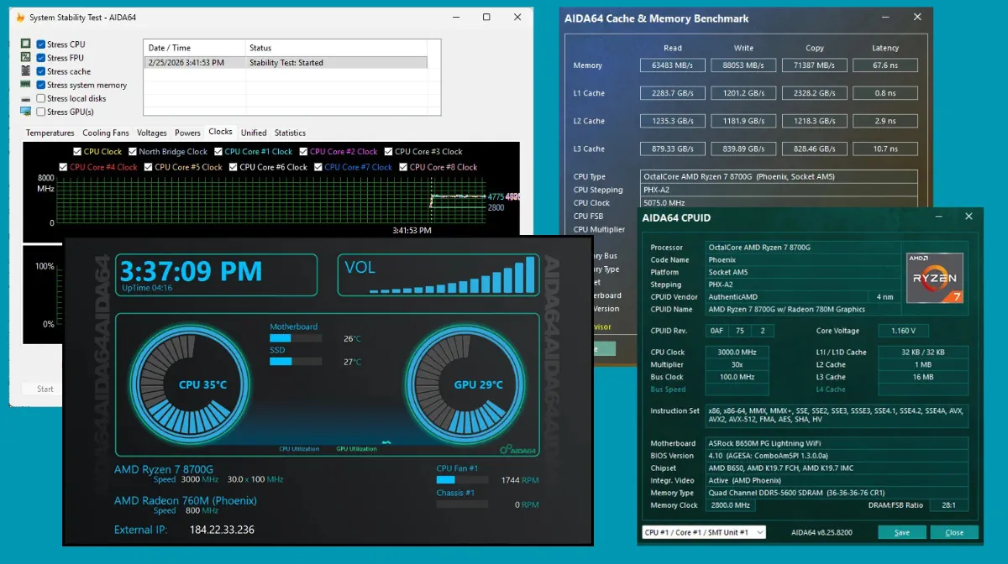Toggle the CPU Core #6 Clock checkbox
The height and width of the screenshot is (564, 1008).
pos(234,167)
